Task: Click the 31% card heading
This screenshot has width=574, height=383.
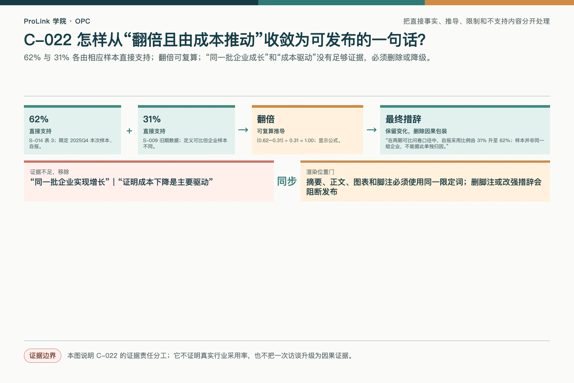Action: click(x=152, y=119)
